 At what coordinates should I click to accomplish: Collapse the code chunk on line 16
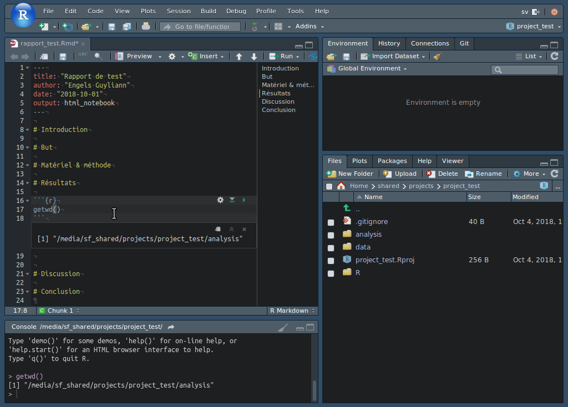point(28,201)
